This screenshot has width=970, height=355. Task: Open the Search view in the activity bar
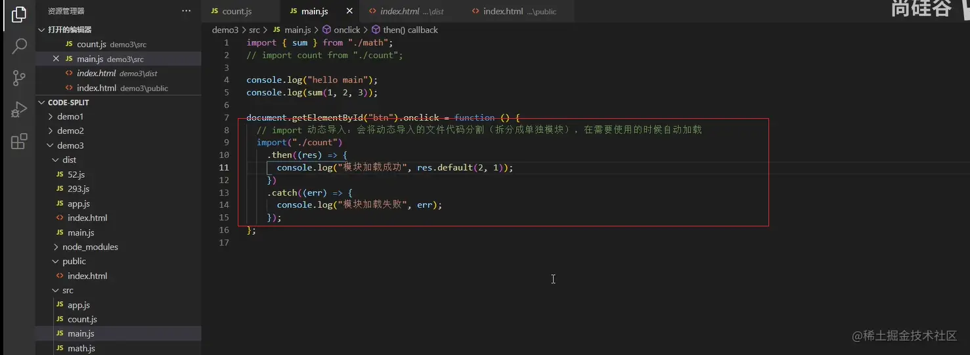tap(19, 46)
